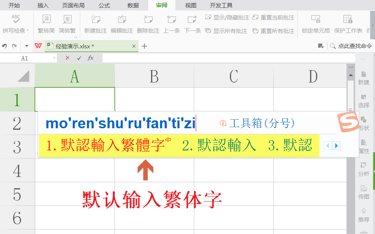
Task: Select column A header
Action: click(x=75, y=76)
